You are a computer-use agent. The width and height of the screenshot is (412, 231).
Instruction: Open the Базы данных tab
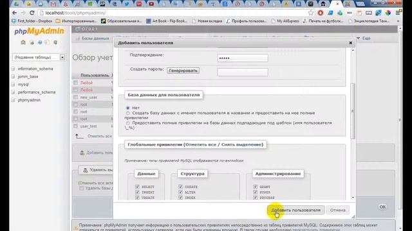pyautogui.click(x=93, y=38)
